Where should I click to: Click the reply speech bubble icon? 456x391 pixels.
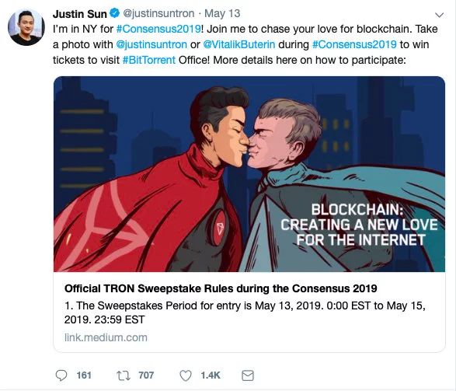tap(61, 375)
